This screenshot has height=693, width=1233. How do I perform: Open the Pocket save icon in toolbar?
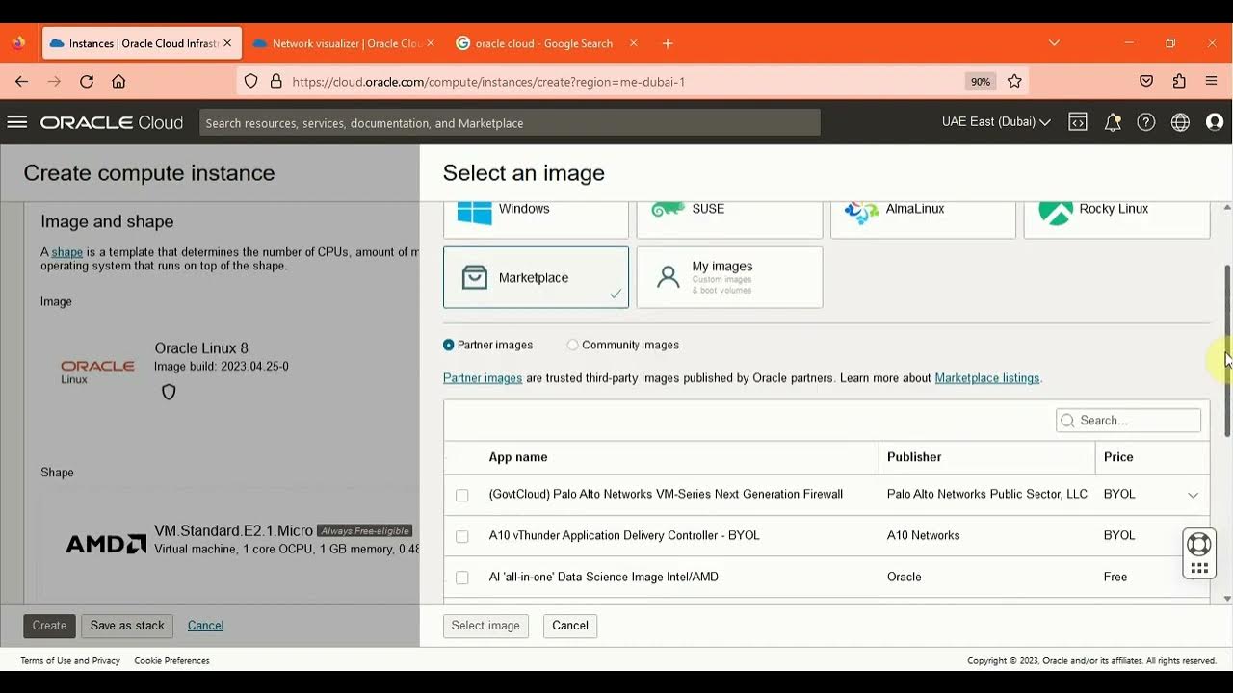[1146, 82]
